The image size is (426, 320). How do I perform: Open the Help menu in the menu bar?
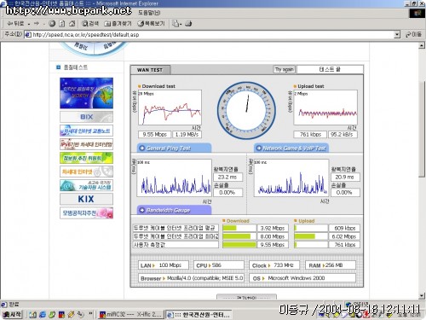pyautogui.click(x=149, y=13)
